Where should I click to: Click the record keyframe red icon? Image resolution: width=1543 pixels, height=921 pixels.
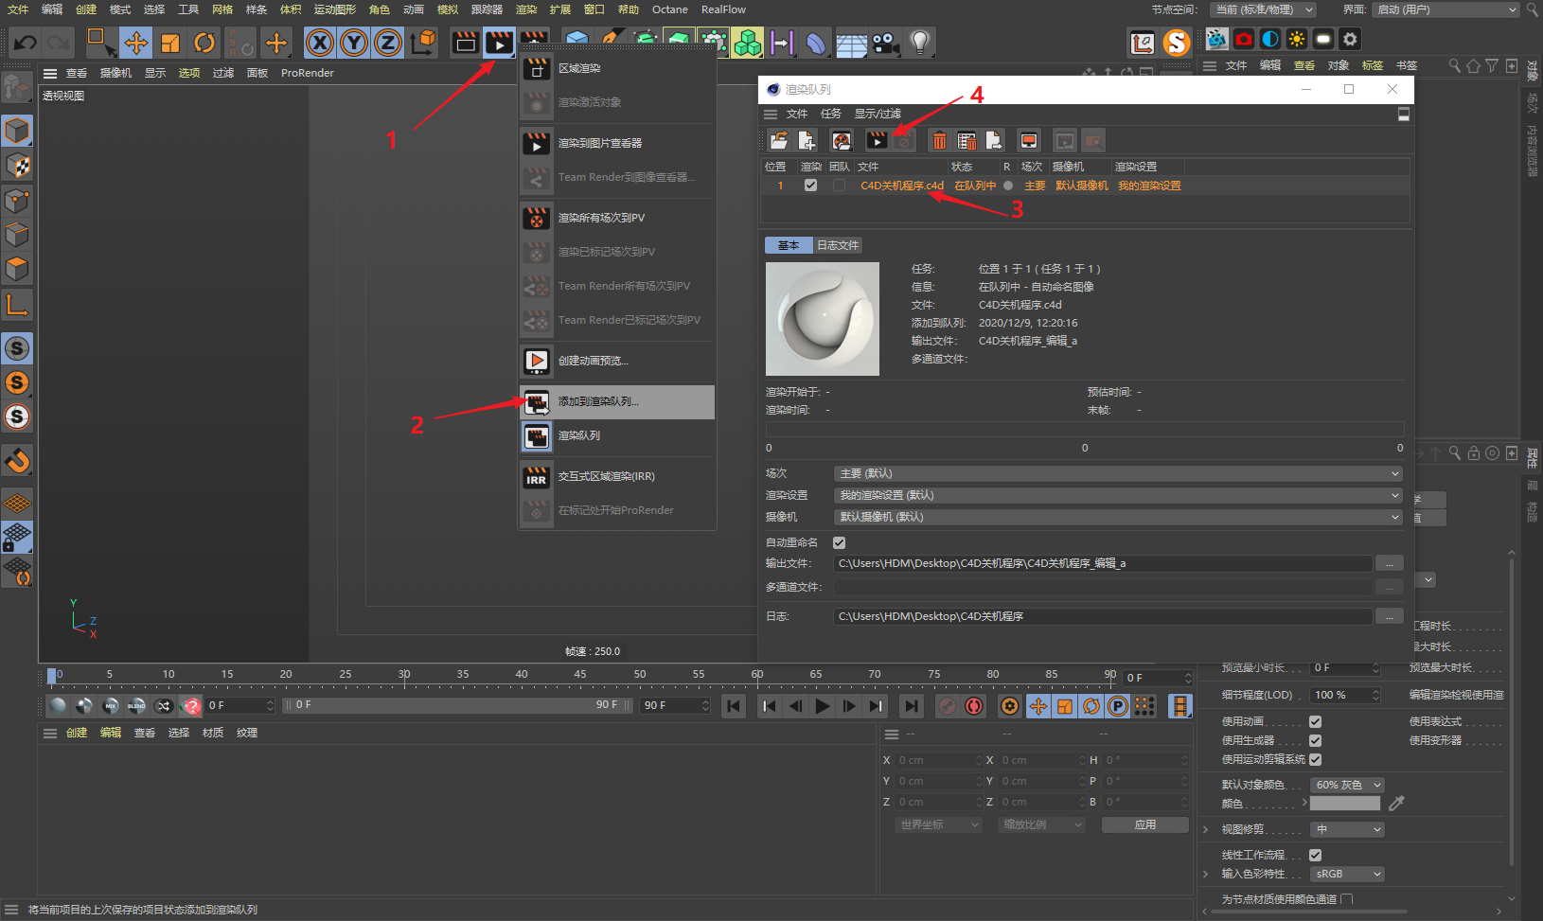[x=973, y=706]
